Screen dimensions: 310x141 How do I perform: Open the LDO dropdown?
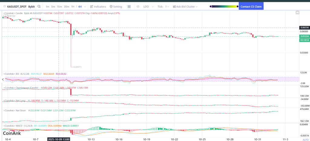(x=148, y=6)
